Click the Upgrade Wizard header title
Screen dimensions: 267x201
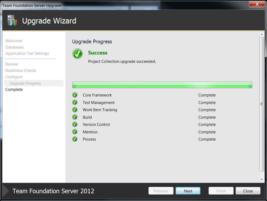click(49, 21)
